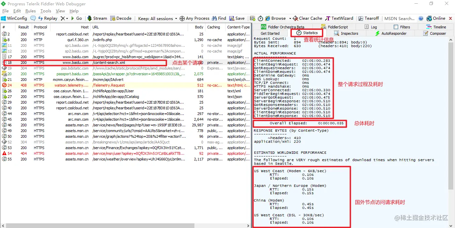Switch to the FiddlerScript tab
The image size is (455, 228).
[x=334, y=27]
